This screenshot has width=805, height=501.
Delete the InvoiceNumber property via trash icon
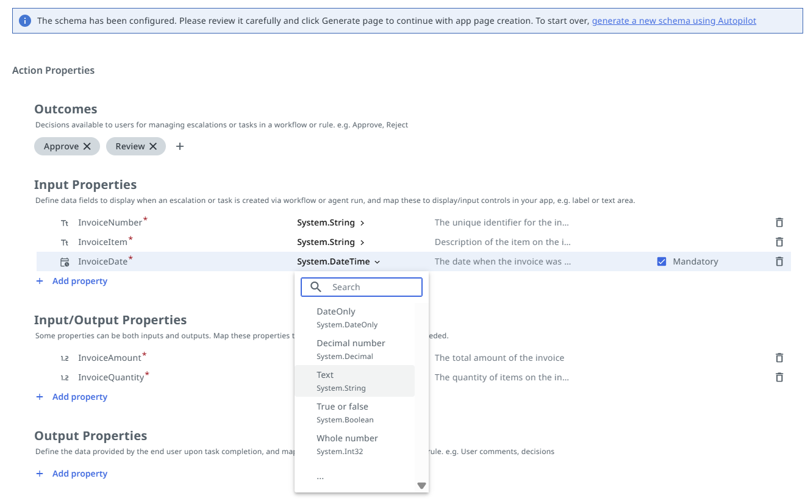779,222
